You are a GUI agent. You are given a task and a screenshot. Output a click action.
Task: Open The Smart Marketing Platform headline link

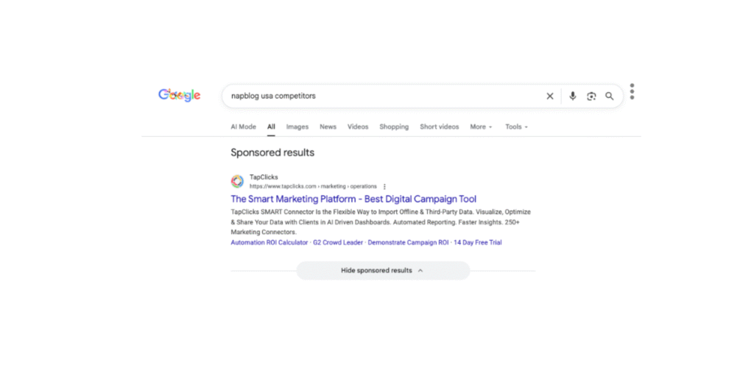coord(353,199)
